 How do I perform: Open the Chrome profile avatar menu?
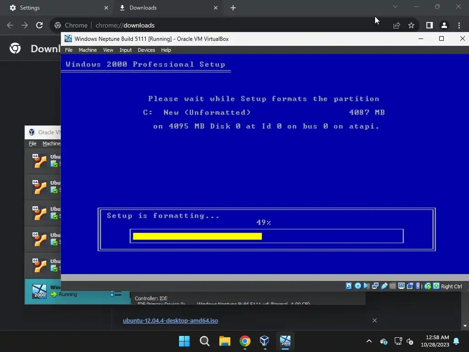444,26
